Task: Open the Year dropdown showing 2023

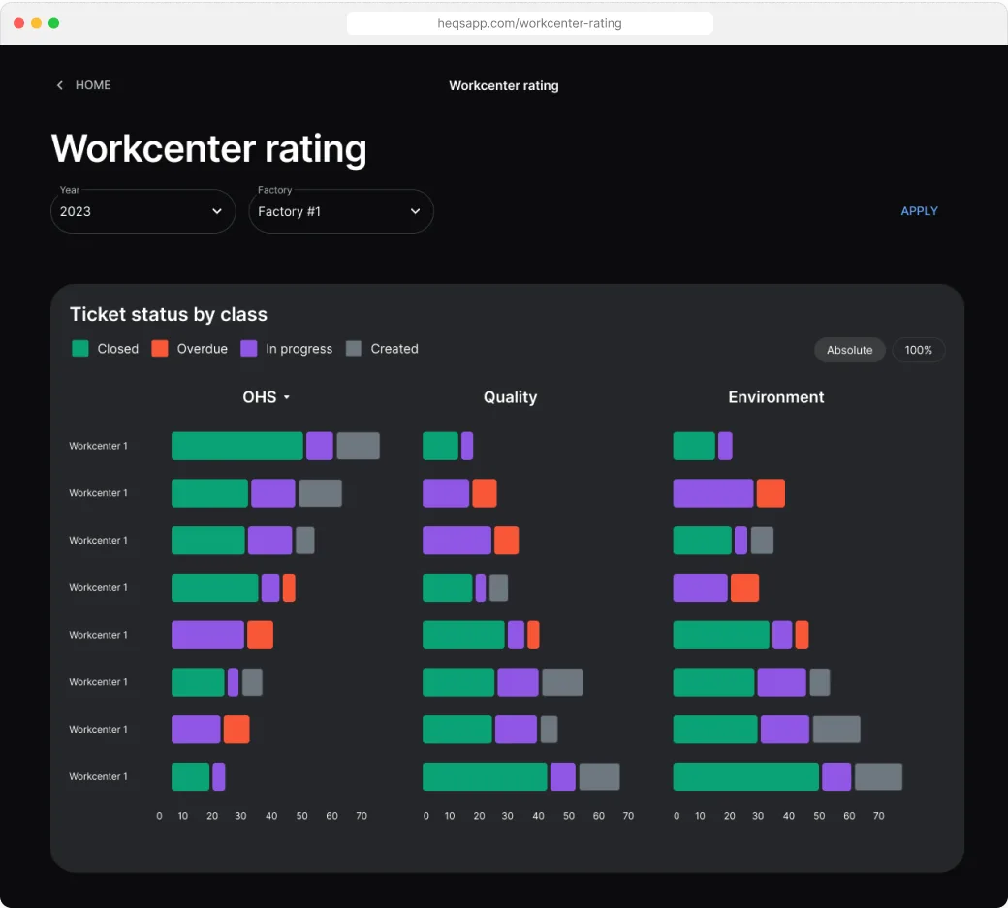Action: tap(142, 211)
